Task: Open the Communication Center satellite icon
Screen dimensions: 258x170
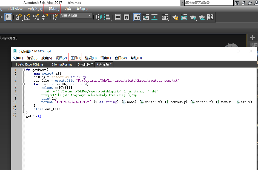Action: pos(243,3)
